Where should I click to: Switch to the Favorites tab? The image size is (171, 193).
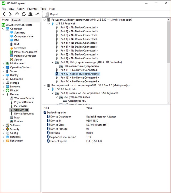point(17,20)
